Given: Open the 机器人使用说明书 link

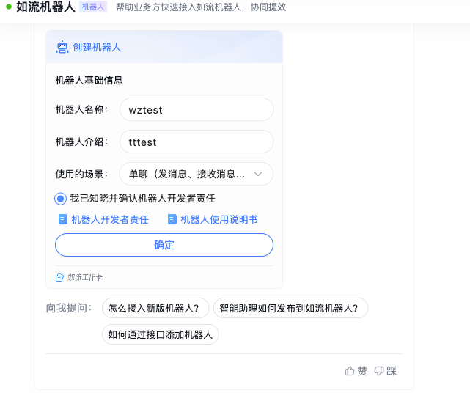Looking at the screenshot, I should (x=219, y=219).
